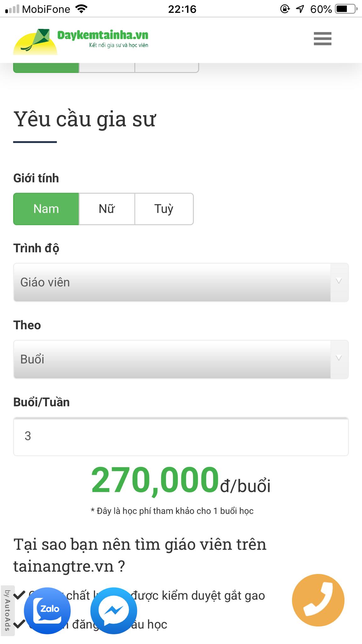
Task: Click the arrow on Buổi dropdown
Action: pos(339,358)
